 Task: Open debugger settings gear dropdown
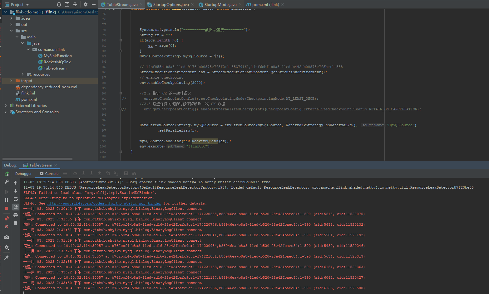pos(7,247)
